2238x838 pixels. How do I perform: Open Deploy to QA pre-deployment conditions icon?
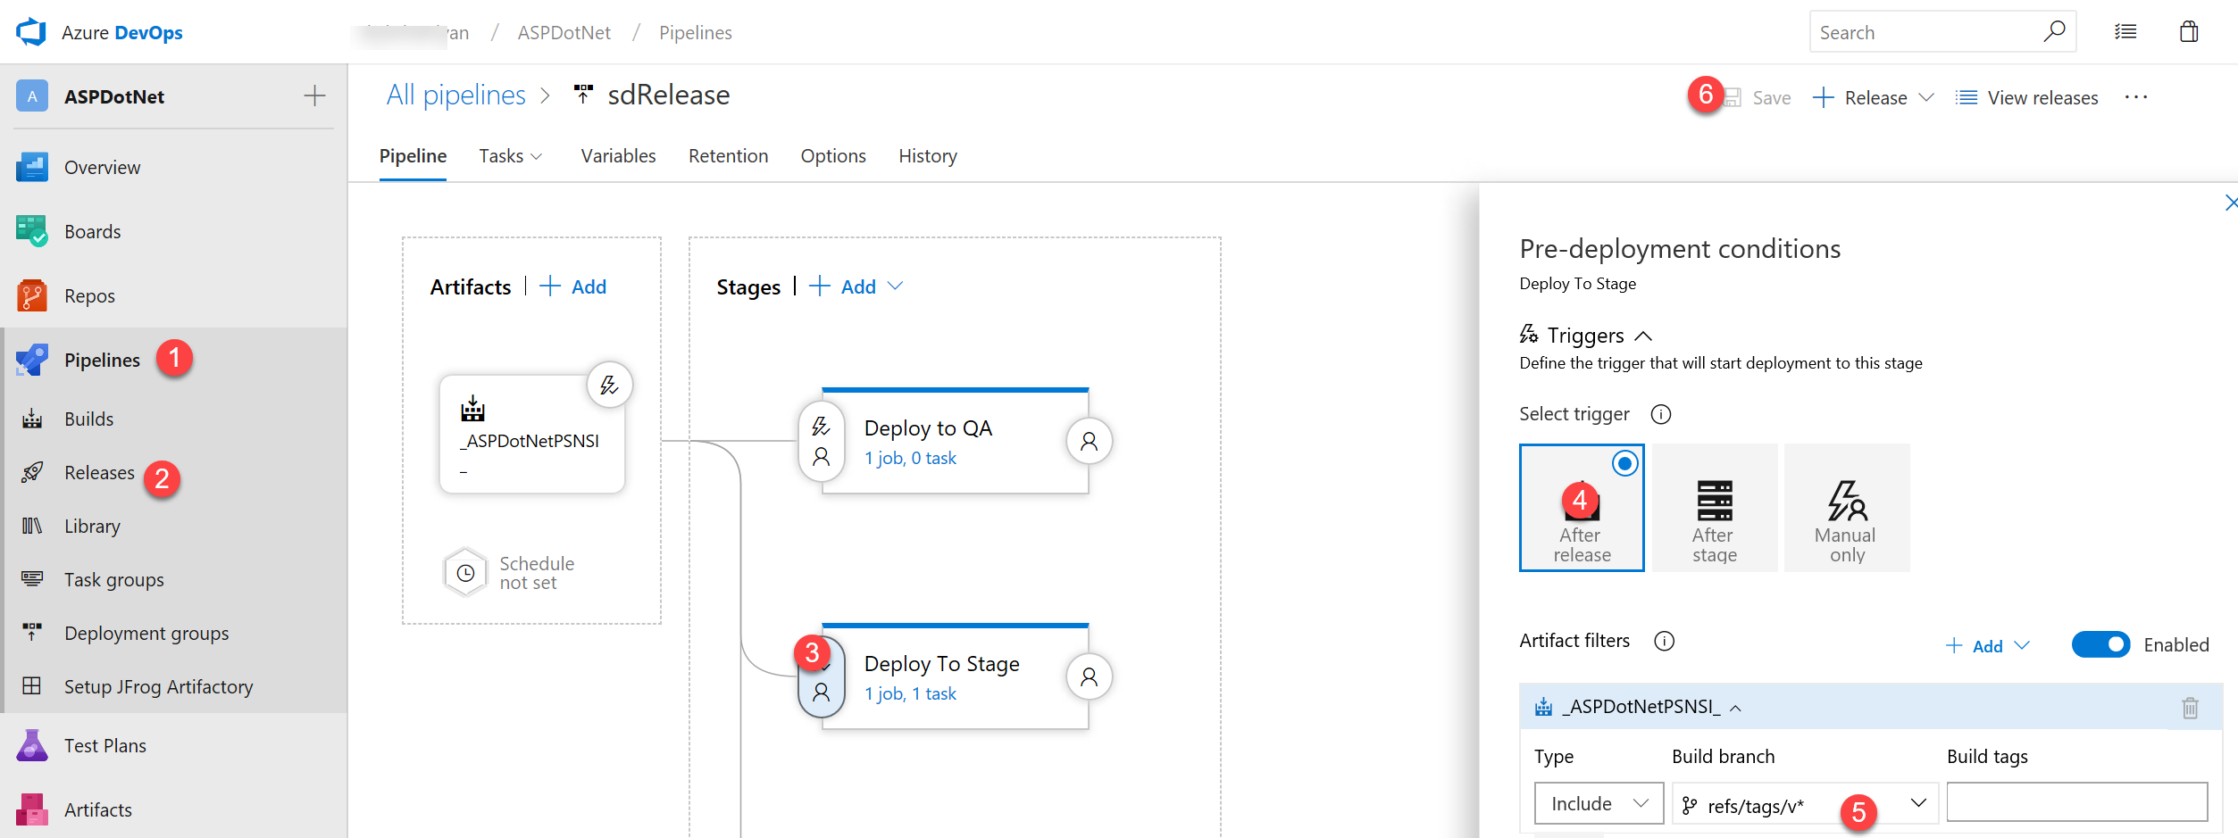[x=821, y=441]
